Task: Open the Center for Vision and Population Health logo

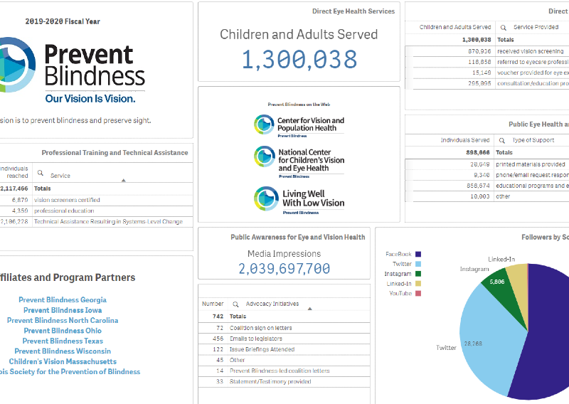Action: point(299,126)
